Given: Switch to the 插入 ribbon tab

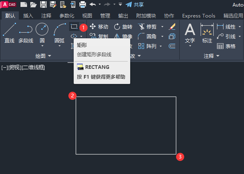Looking at the screenshot, I should click(x=28, y=15).
